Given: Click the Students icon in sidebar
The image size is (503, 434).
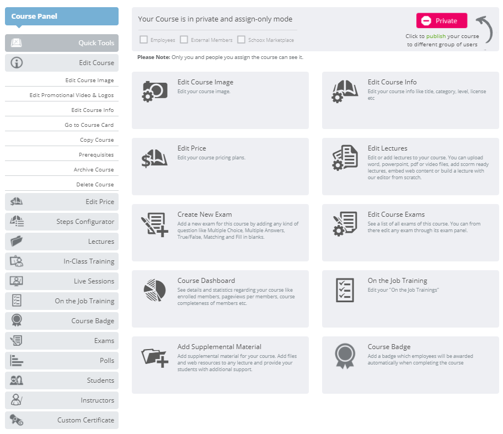Looking at the screenshot, I should (17, 381).
